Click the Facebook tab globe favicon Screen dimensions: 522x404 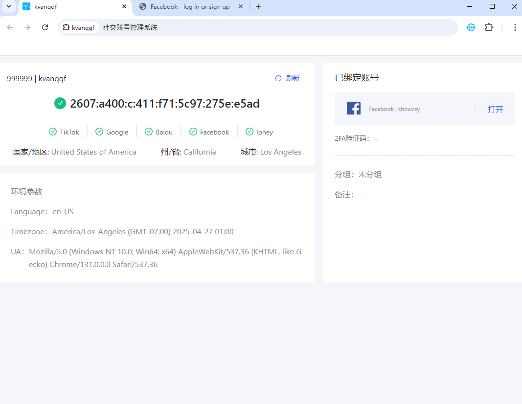pyautogui.click(x=143, y=7)
